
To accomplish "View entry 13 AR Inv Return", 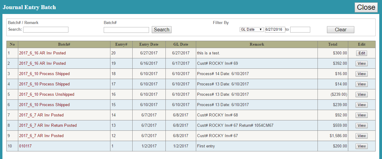I will point(362,126).
